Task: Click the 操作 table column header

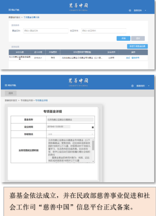Action: click(133, 52)
